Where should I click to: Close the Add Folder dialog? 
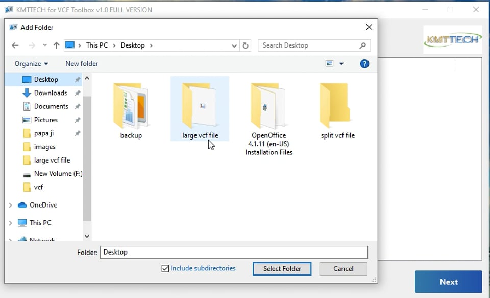click(369, 27)
